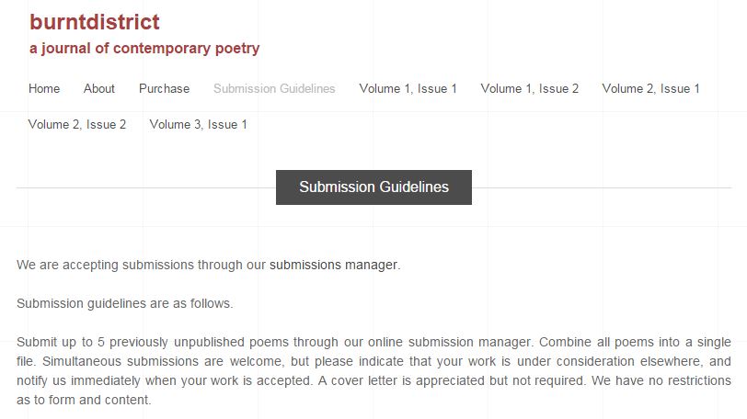Open the About page
Image resolution: width=747 pixels, height=419 pixels.
(x=99, y=89)
